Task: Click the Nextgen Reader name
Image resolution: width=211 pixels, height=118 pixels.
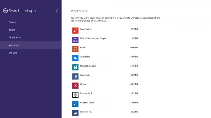Action: (x=88, y=66)
